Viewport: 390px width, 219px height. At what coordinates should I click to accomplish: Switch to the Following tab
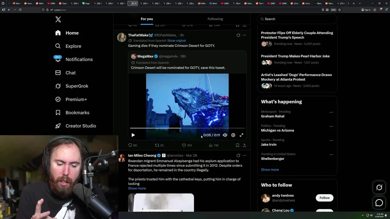coord(215,19)
